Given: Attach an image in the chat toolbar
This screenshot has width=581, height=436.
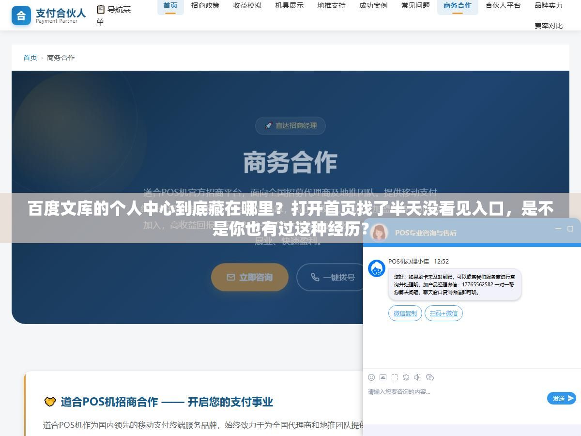Looking at the screenshot, I should click(383, 377).
